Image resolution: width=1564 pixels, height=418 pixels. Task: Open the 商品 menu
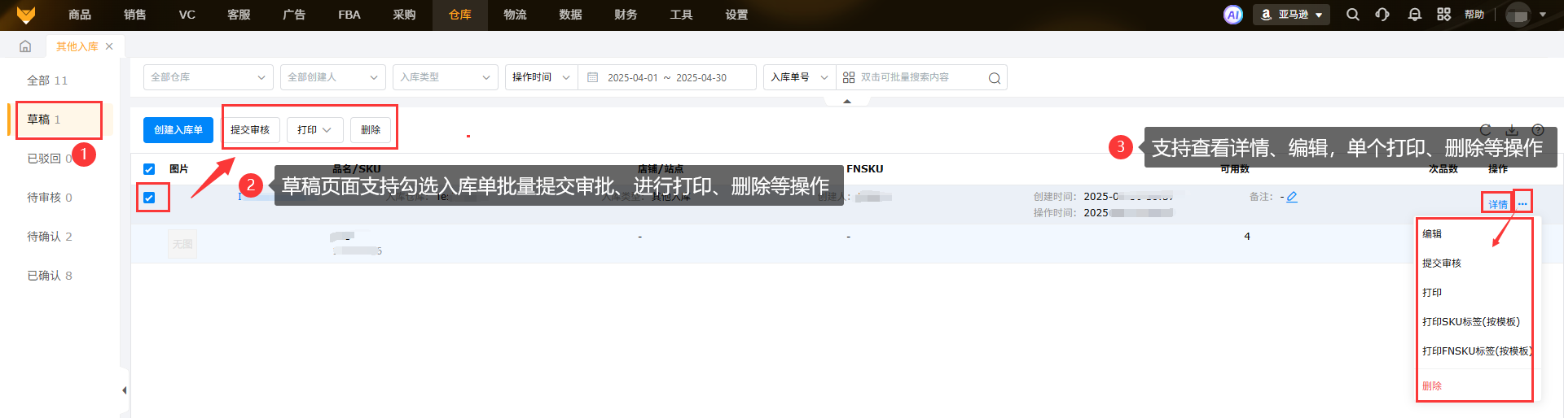tap(80, 15)
